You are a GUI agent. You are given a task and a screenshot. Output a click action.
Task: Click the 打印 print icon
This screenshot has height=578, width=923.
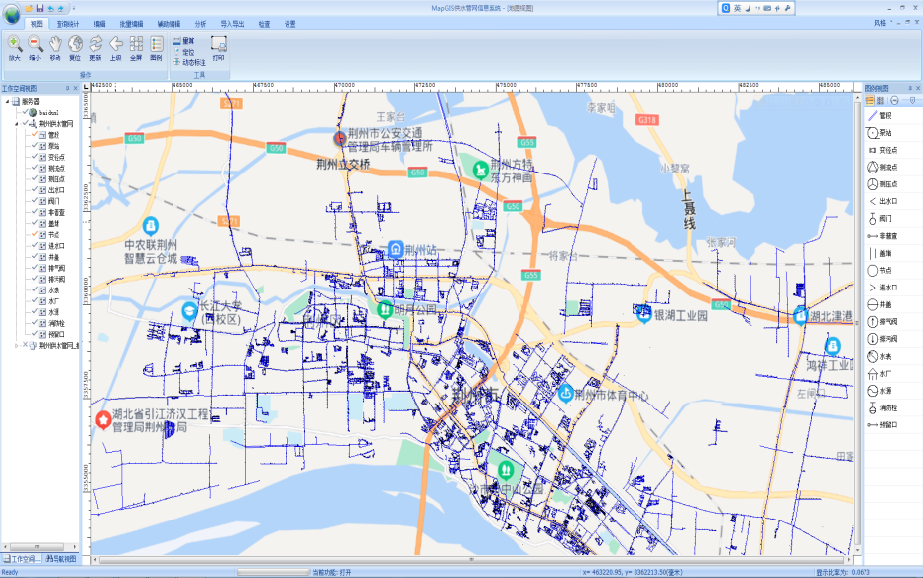[x=219, y=47]
